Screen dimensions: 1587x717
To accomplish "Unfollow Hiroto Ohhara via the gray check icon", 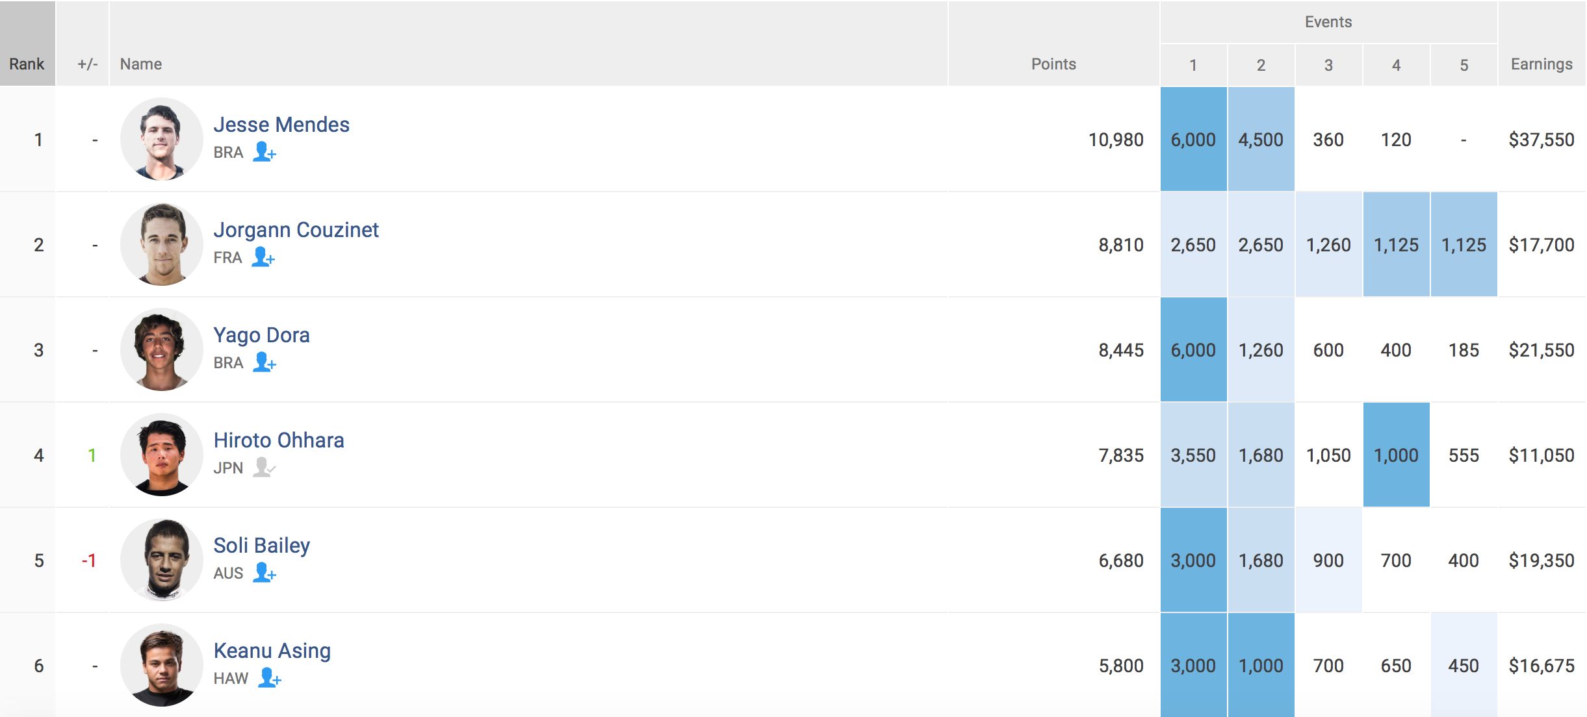I will 264,468.
